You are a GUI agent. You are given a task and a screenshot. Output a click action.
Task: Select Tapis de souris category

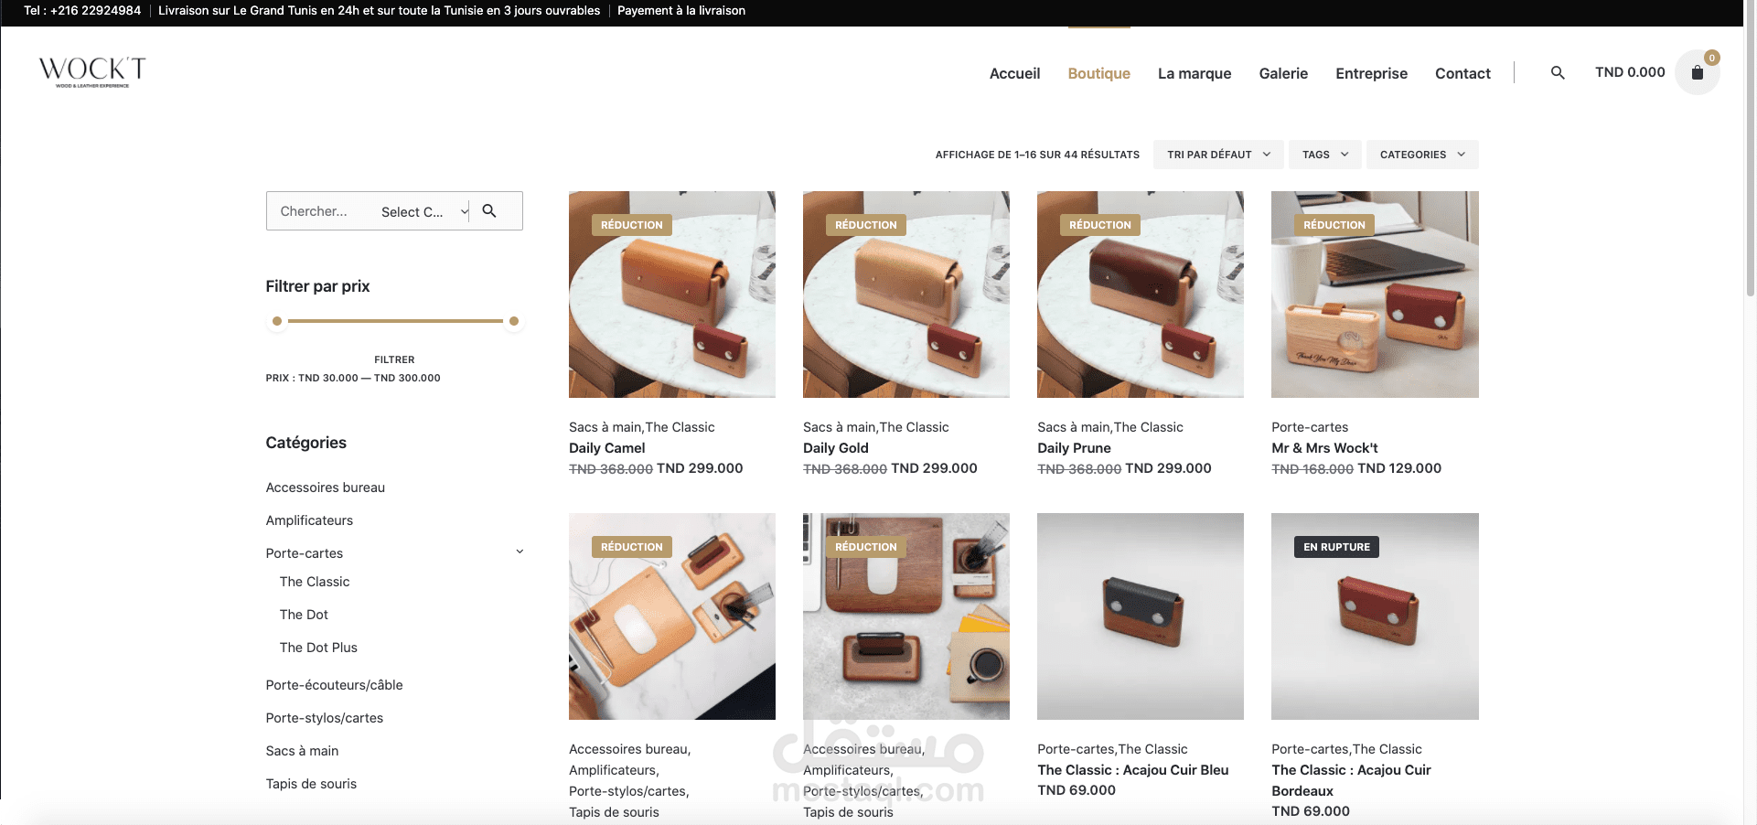click(311, 784)
